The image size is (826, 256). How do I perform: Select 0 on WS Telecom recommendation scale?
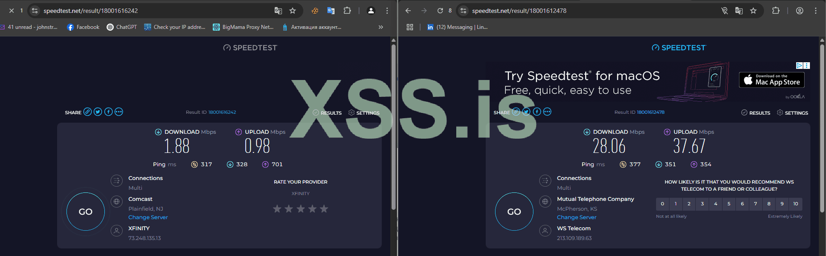pos(662,204)
